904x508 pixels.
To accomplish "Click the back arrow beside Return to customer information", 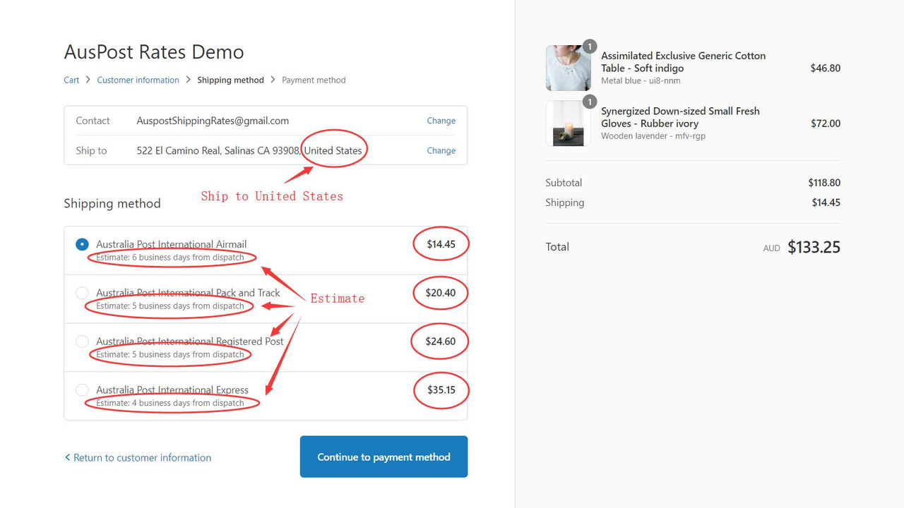I will click(67, 457).
